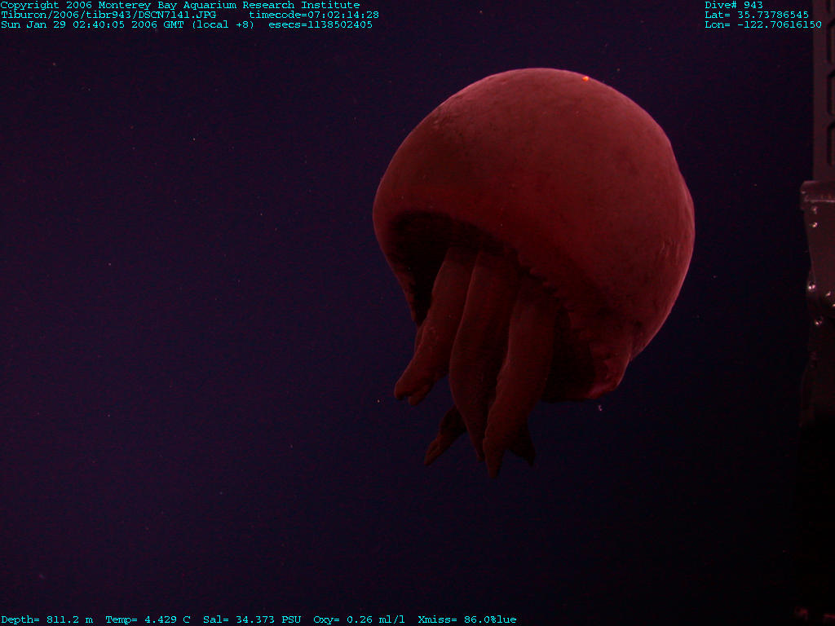
Task: Click the Oxy= 0.26 ml/l readout
Action: tap(359, 619)
